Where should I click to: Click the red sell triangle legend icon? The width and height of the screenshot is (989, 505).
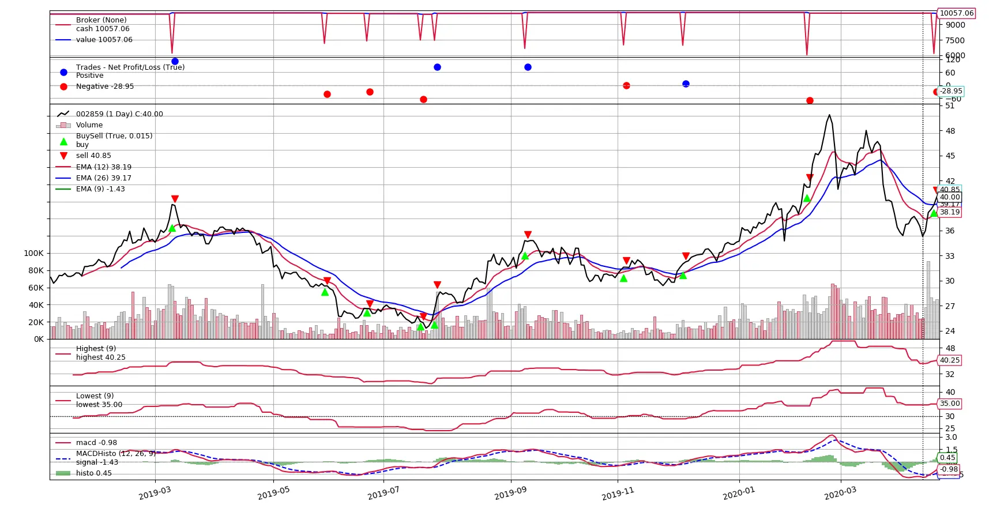(63, 156)
